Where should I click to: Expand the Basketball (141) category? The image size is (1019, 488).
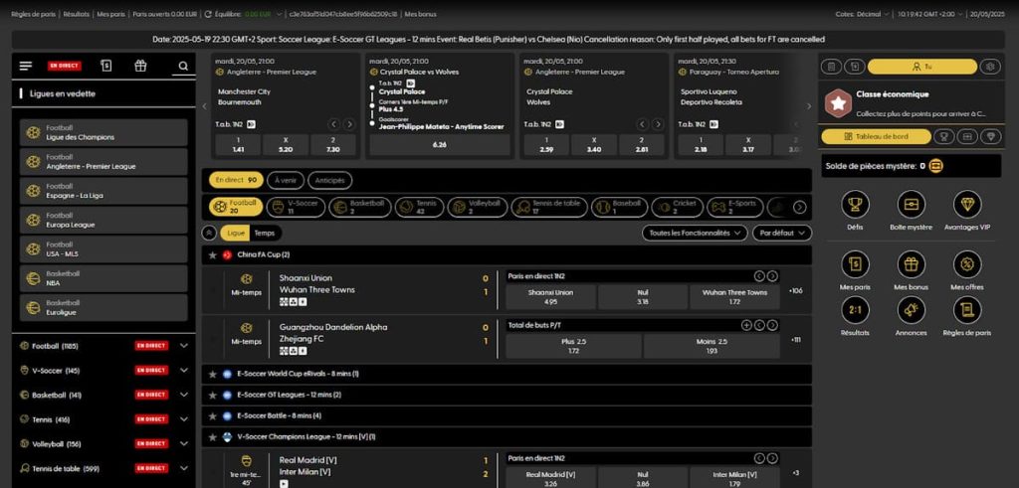click(x=103, y=395)
